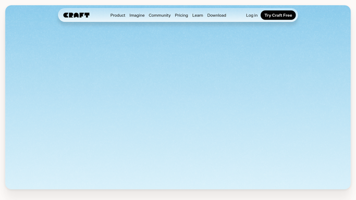Open the Community nav item
Image resolution: width=356 pixels, height=200 pixels.
pyautogui.click(x=159, y=15)
